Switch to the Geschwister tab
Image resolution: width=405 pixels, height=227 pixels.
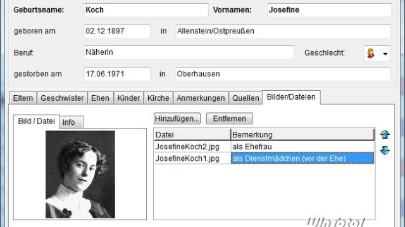click(62, 98)
